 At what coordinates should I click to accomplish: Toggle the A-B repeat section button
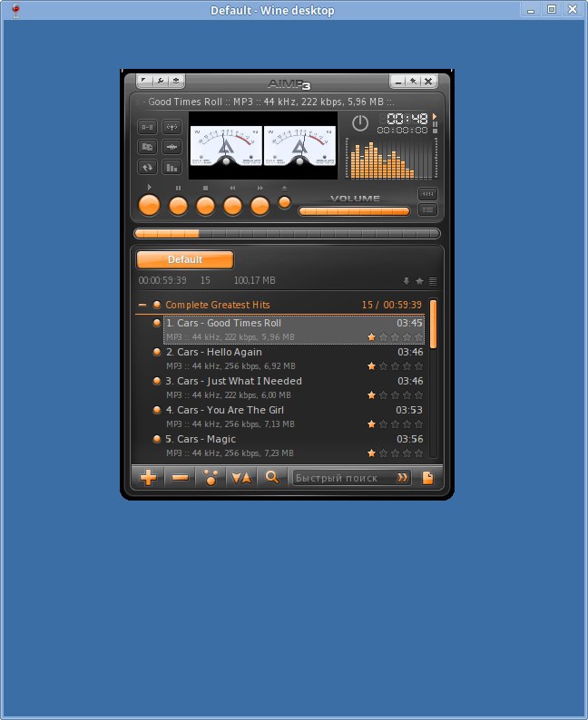tap(148, 127)
